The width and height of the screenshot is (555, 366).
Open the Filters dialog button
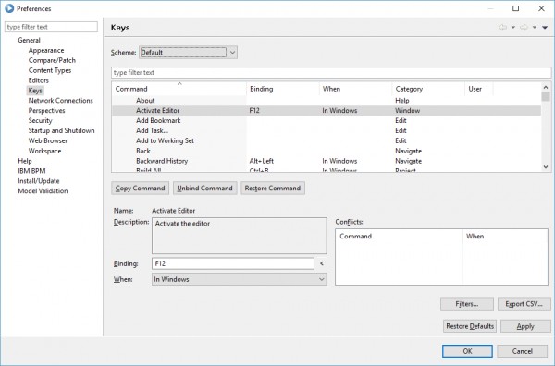tap(467, 304)
